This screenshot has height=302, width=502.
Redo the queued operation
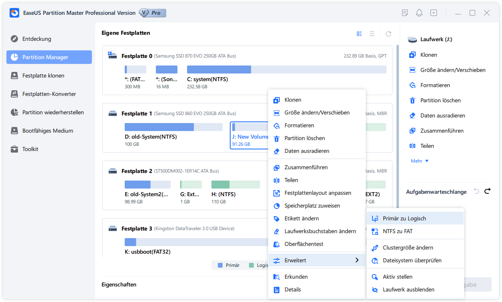(x=487, y=191)
